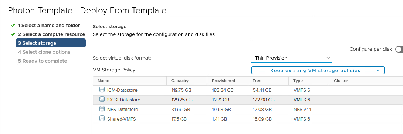
Task: Click the ICM-Datastore disk icon
Action: (x=102, y=90)
